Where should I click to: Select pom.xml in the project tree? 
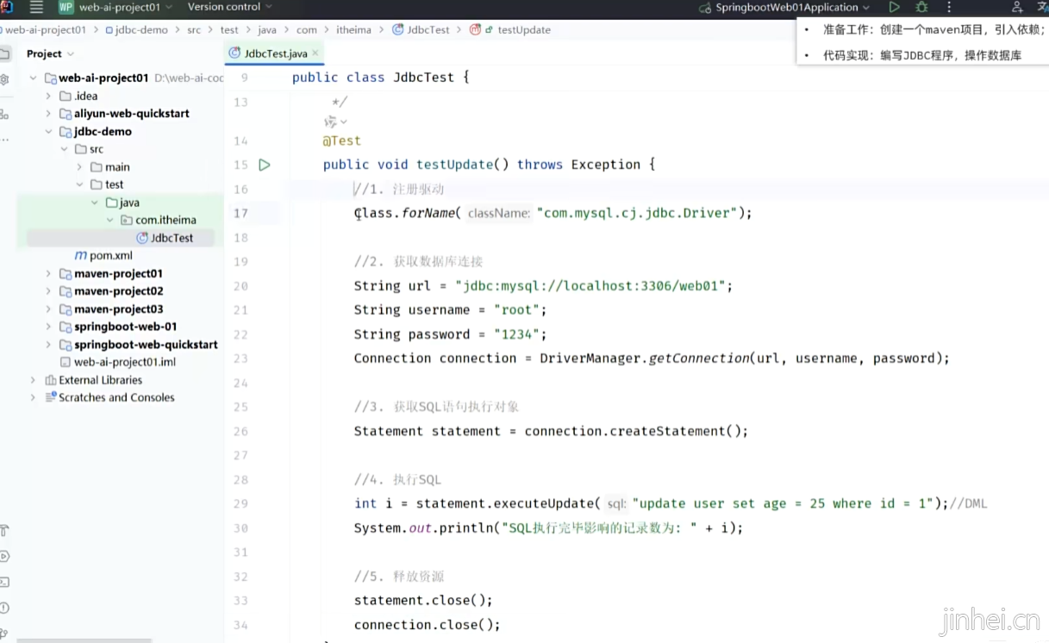pos(111,256)
